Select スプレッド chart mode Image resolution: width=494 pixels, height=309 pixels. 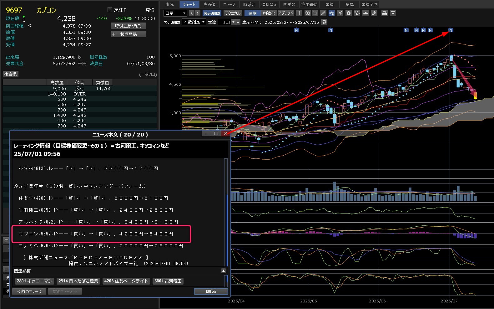[286, 13]
